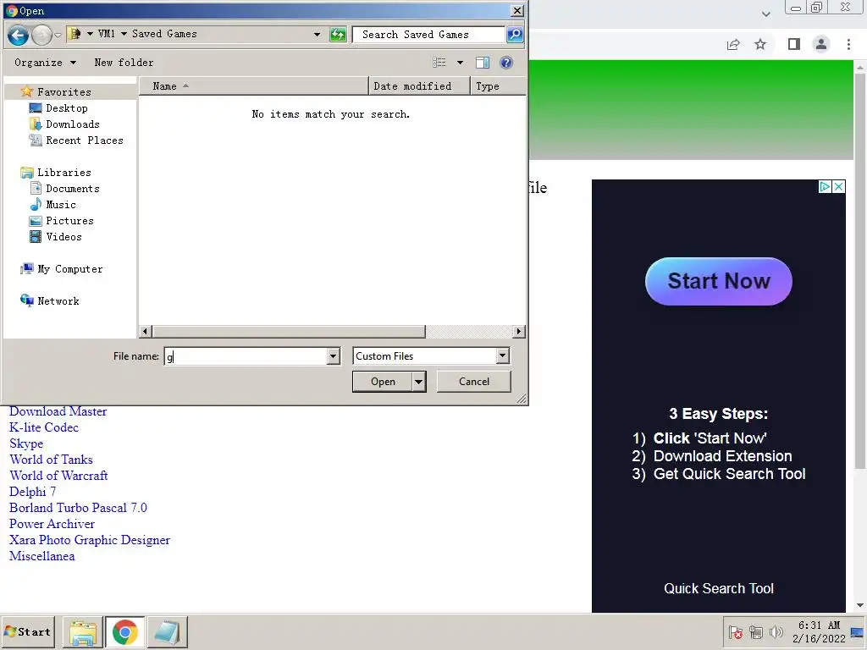This screenshot has width=867, height=650.
Task: Change view using the view icon
Action: (439, 63)
